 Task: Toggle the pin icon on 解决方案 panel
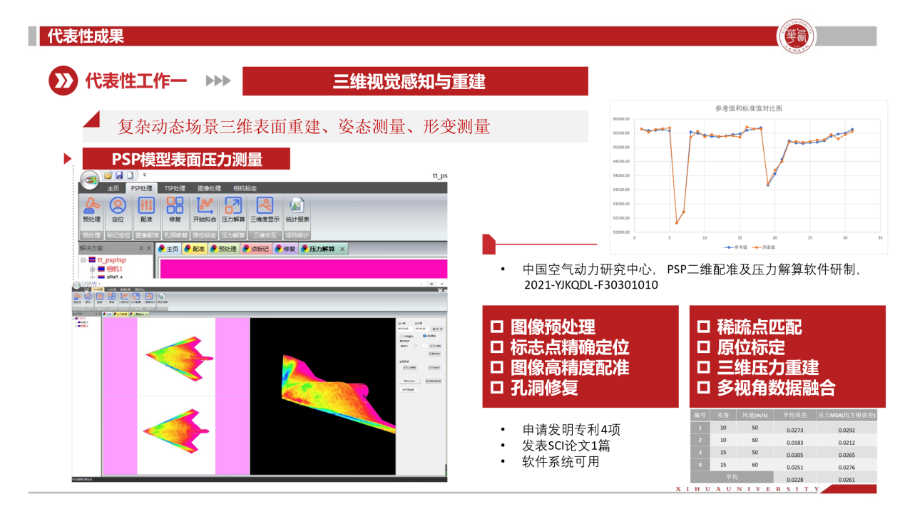[x=140, y=248]
